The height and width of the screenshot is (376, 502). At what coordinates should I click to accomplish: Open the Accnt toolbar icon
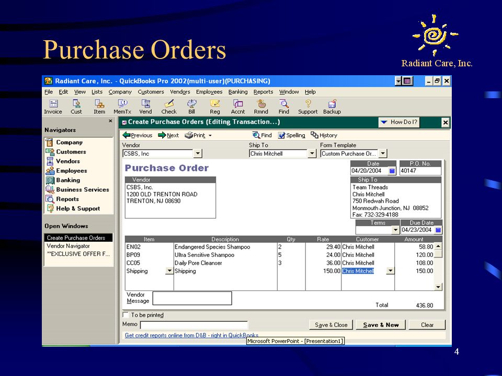[238, 107]
